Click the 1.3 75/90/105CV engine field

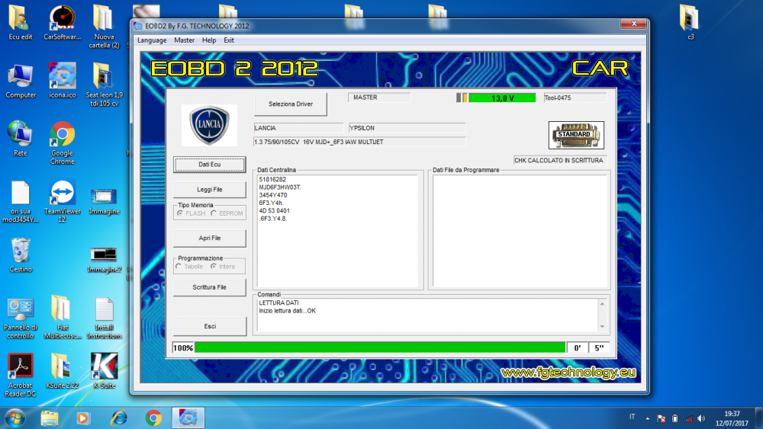tap(359, 142)
